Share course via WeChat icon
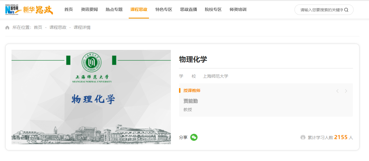 click(194, 137)
